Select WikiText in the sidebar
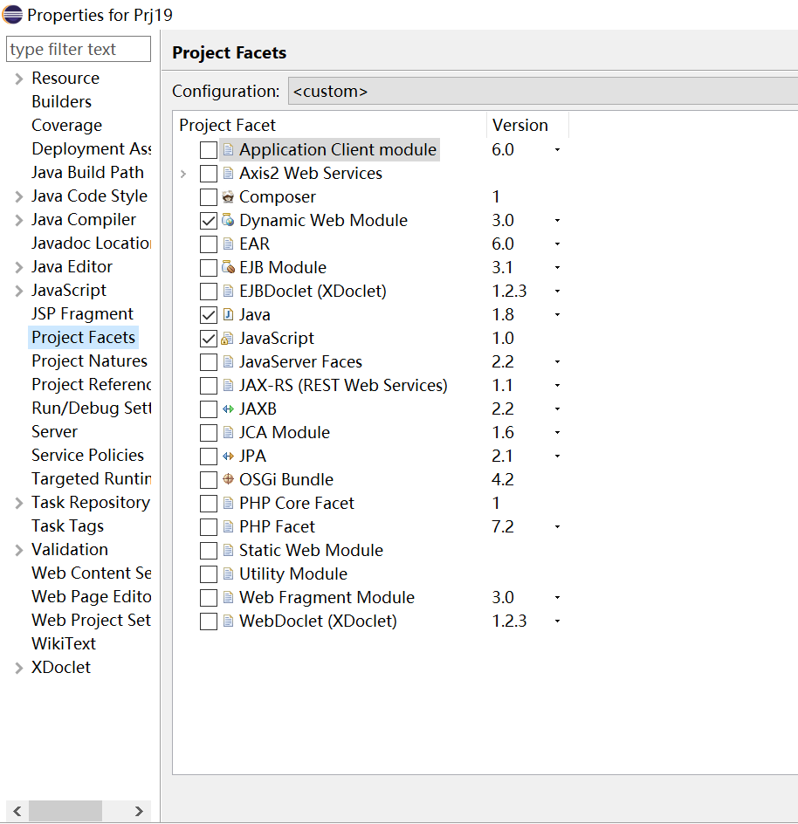Image resolution: width=798 pixels, height=824 pixels. coord(64,644)
